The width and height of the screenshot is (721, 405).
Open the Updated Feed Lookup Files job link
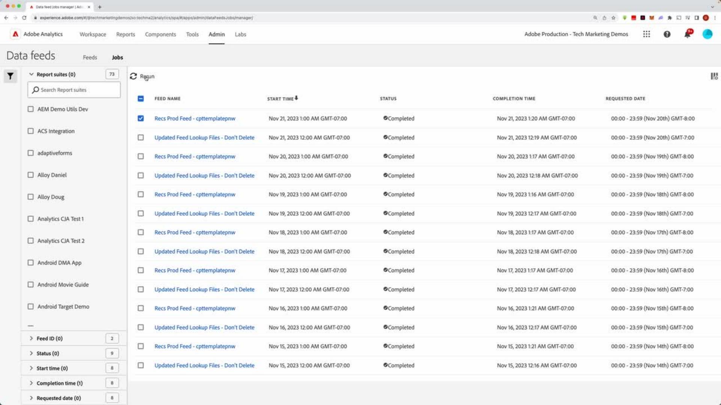(204, 137)
